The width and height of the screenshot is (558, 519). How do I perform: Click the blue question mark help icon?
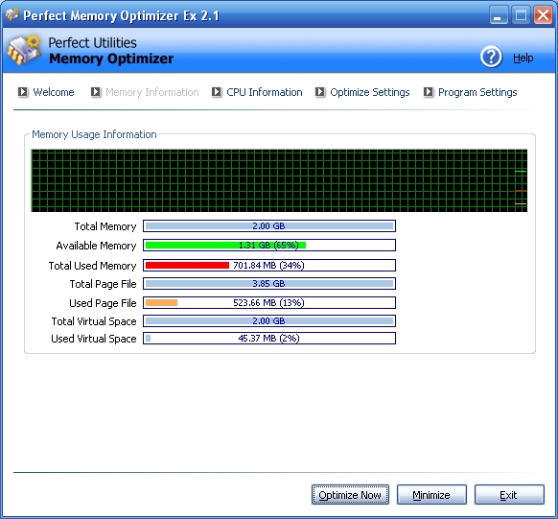(x=491, y=57)
